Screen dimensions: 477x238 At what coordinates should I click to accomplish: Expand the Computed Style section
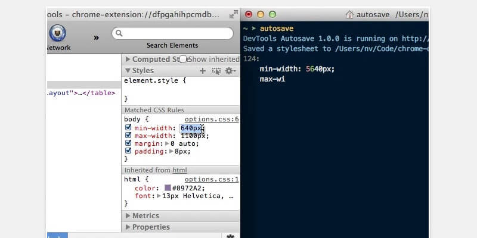point(127,59)
